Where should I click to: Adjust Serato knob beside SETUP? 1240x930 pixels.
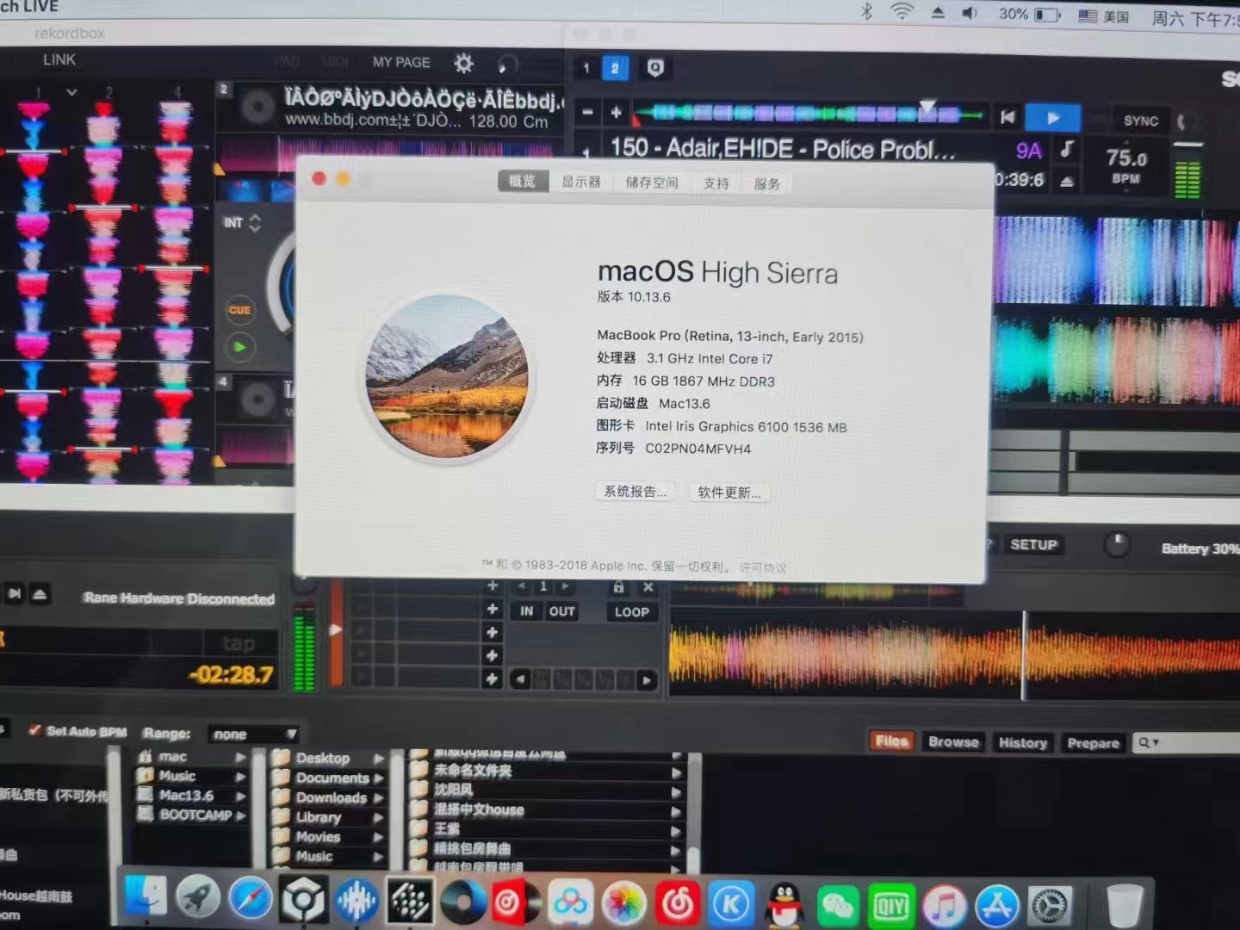[1117, 544]
